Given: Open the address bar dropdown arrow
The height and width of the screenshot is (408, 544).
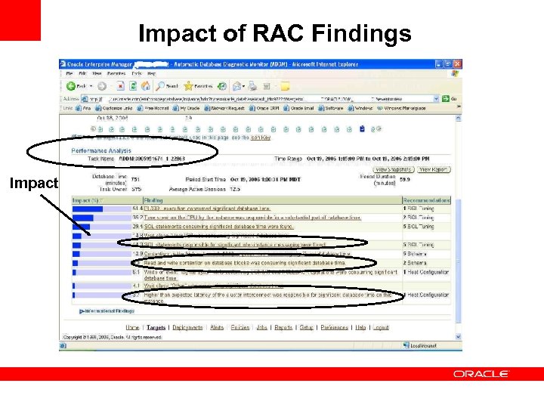Looking at the screenshot, I should tap(436, 99).
